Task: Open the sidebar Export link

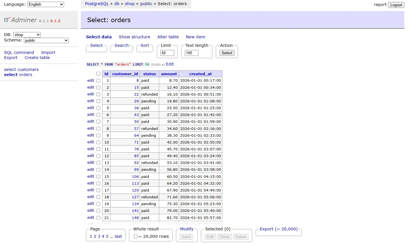Action: [x=11, y=58]
